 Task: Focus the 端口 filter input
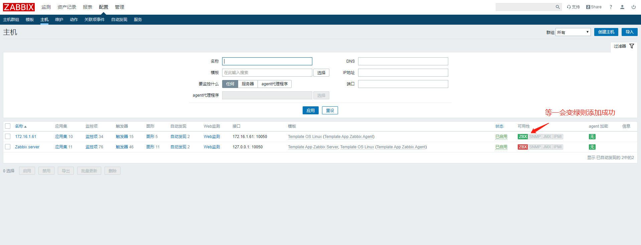click(403, 84)
